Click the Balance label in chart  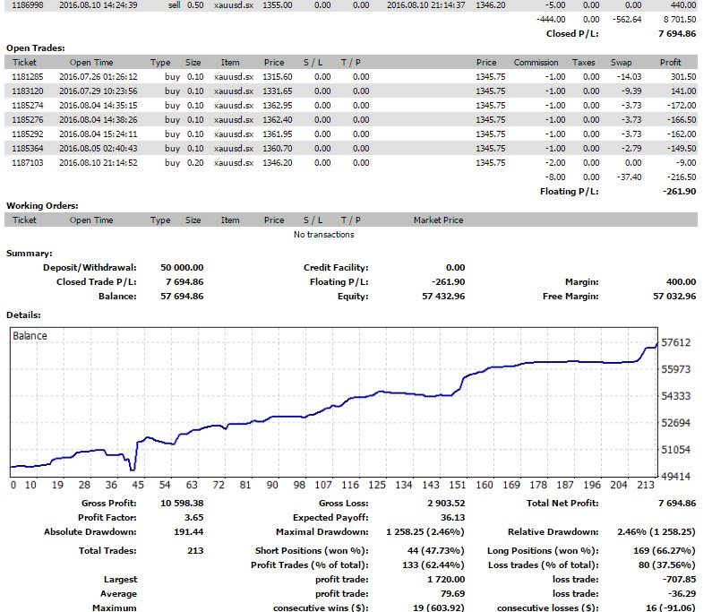pyautogui.click(x=30, y=336)
